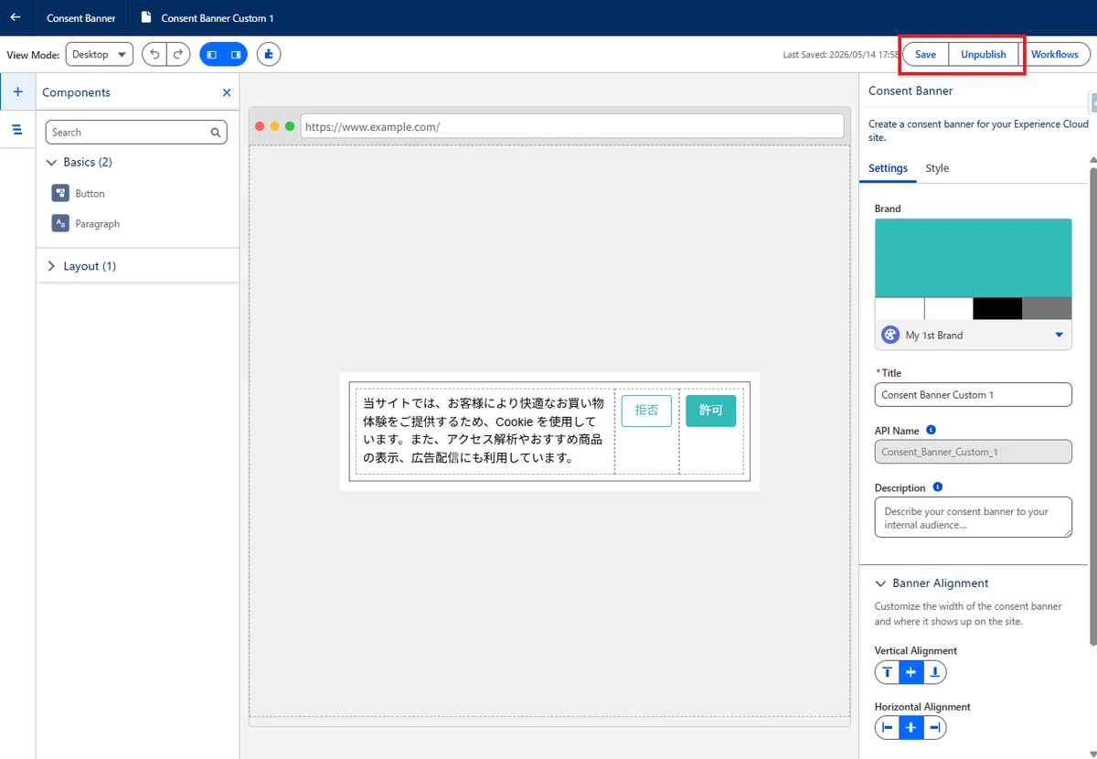Toggle the left panel visibility
1097x759 pixels.
tap(212, 55)
